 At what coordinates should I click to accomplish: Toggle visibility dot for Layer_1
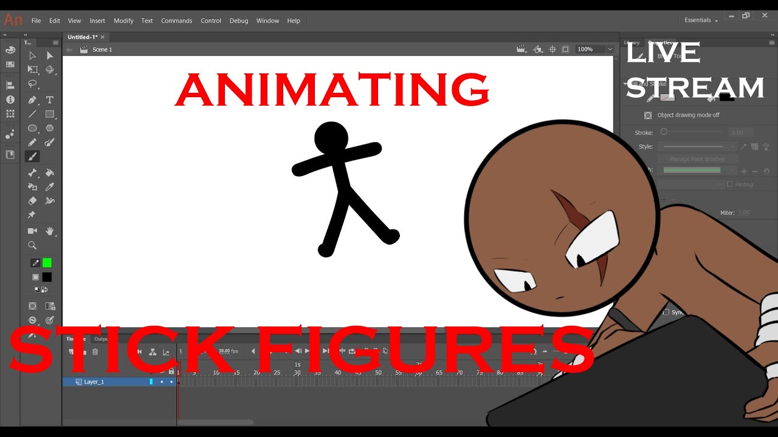tap(161, 382)
